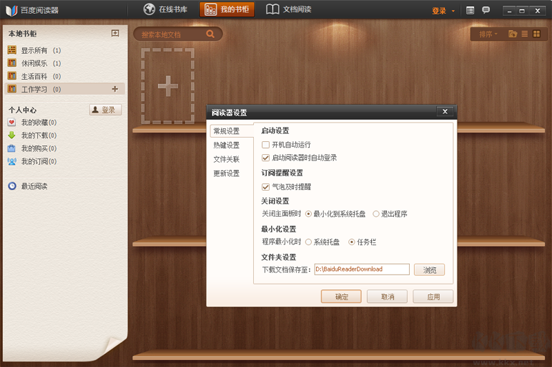This screenshot has height=367, width=552.
Task: Switch to grid view icon
Action: coord(537,34)
